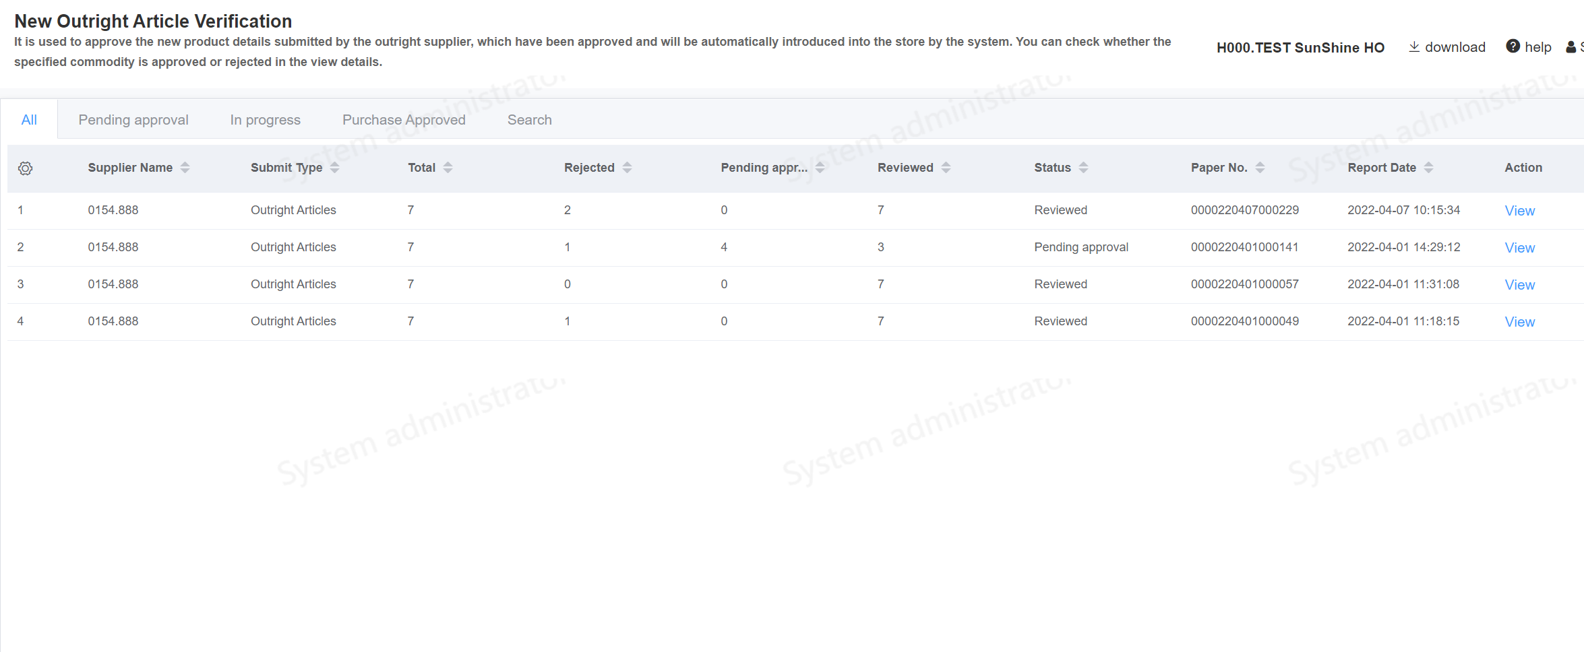Click the download arrow icon
The image size is (1584, 652).
[1414, 46]
